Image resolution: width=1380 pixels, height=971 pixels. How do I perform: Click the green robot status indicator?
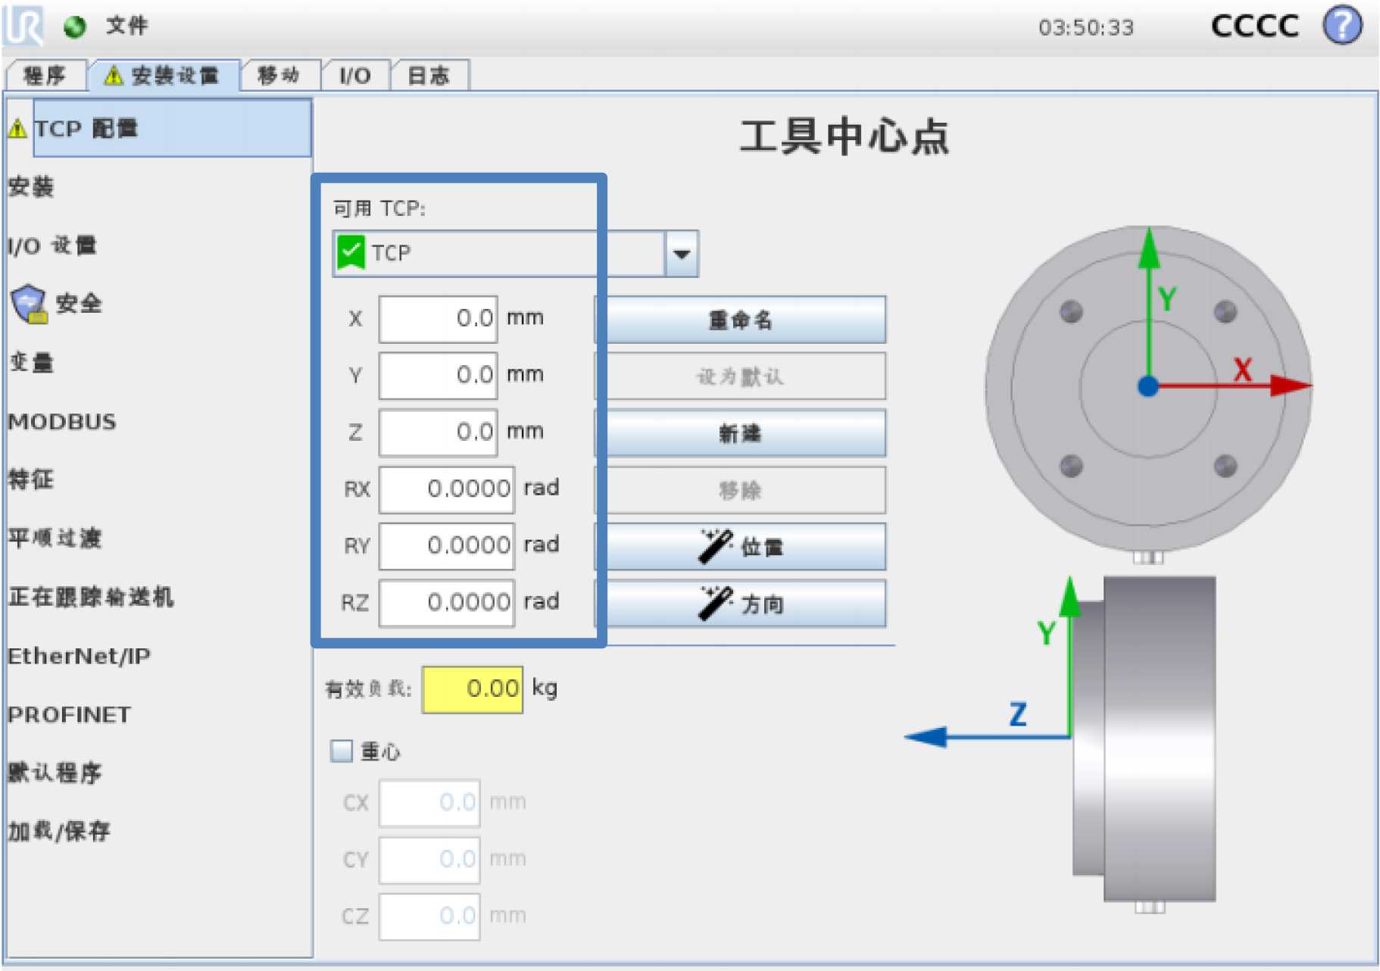click(75, 27)
